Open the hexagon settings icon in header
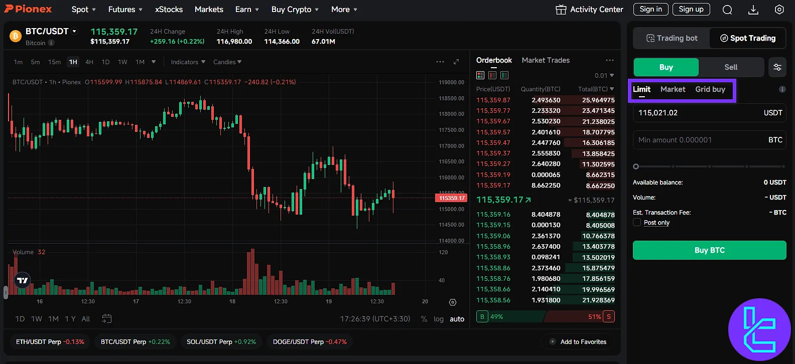Image resolution: width=795 pixels, height=364 pixels. click(x=779, y=10)
